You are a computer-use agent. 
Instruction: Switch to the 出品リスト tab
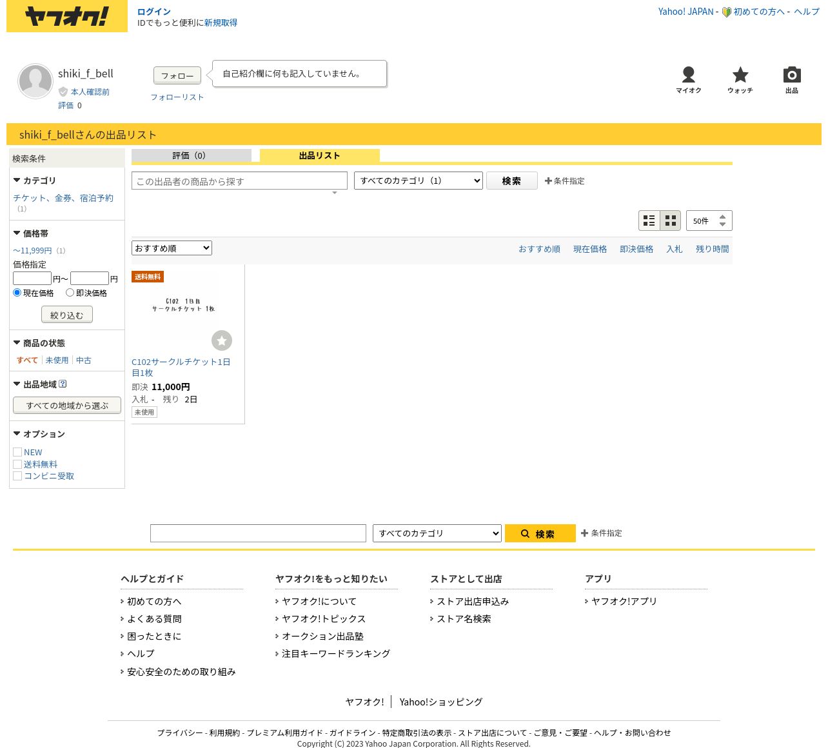tap(320, 155)
